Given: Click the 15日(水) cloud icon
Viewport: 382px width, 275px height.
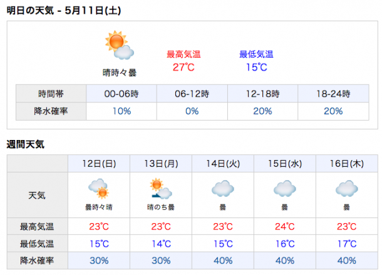Looking at the screenshot, I should (x=284, y=189).
